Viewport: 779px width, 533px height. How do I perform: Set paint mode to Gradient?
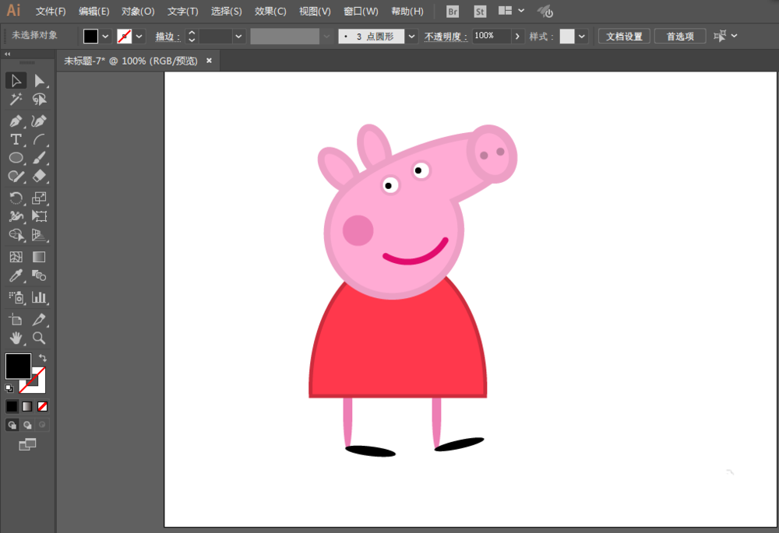pos(26,407)
